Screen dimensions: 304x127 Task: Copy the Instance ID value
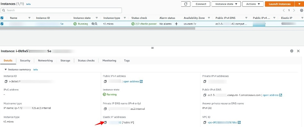coord(6,82)
